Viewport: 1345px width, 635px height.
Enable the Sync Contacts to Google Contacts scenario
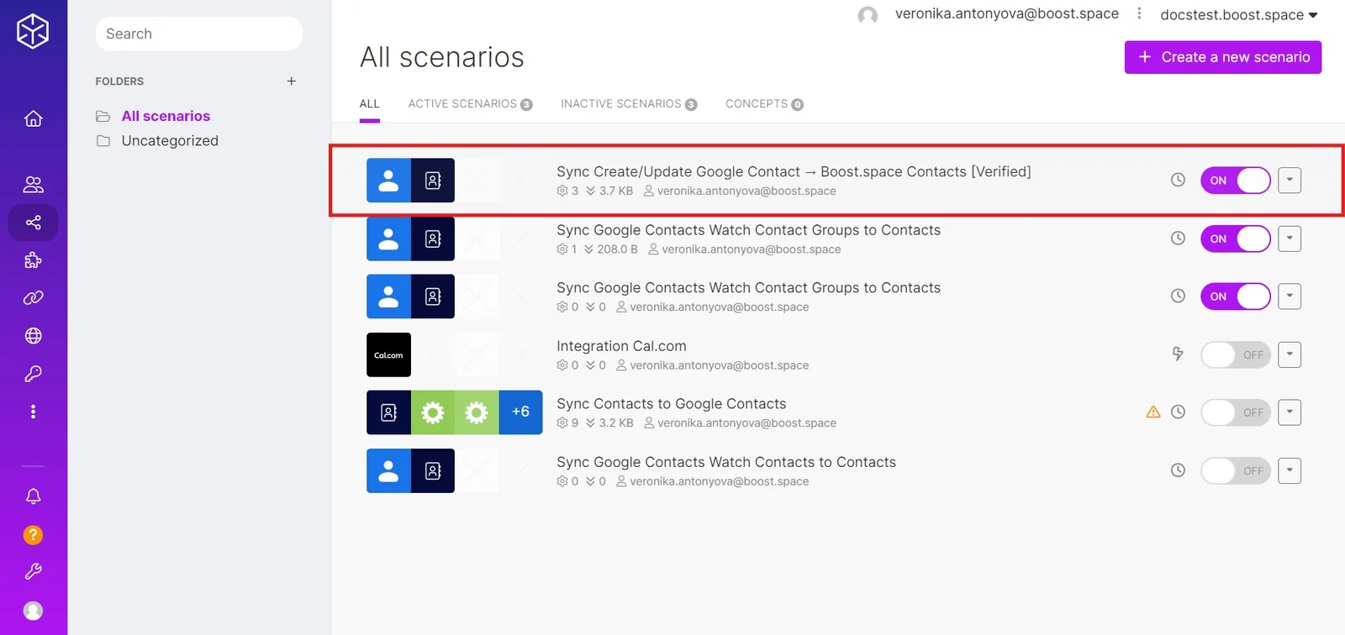[1235, 412]
